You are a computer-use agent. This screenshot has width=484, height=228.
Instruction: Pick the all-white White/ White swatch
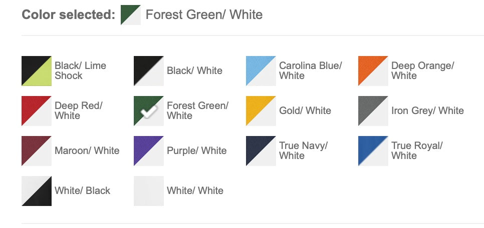click(149, 190)
